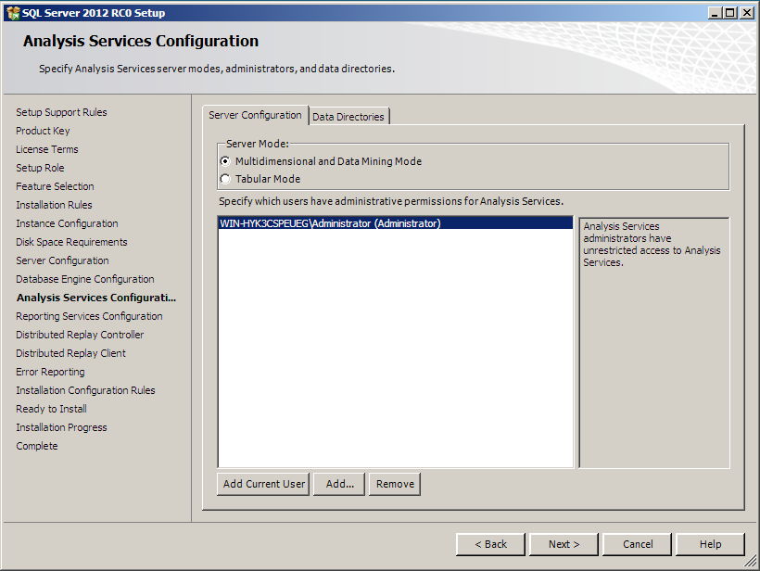The image size is (760, 571).
Task: Proceed with the Next button
Action: [x=564, y=544]
